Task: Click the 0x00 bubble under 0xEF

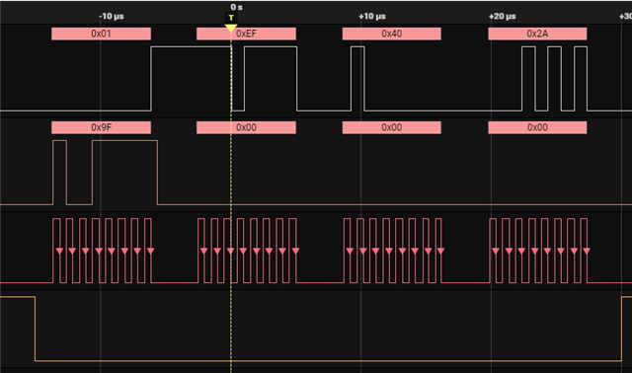Action: [x=246, y=127]
